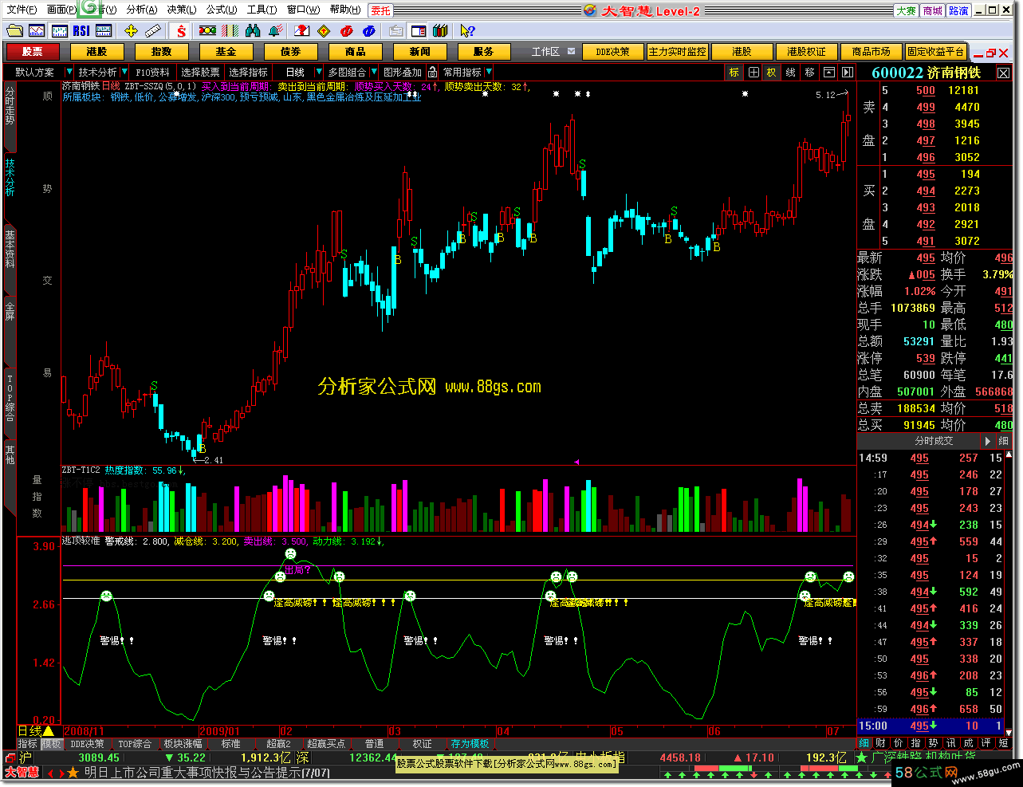Click the 大智慧 logo in status bar
Viewport: 1023px width, 787px height.
point(22,773)
